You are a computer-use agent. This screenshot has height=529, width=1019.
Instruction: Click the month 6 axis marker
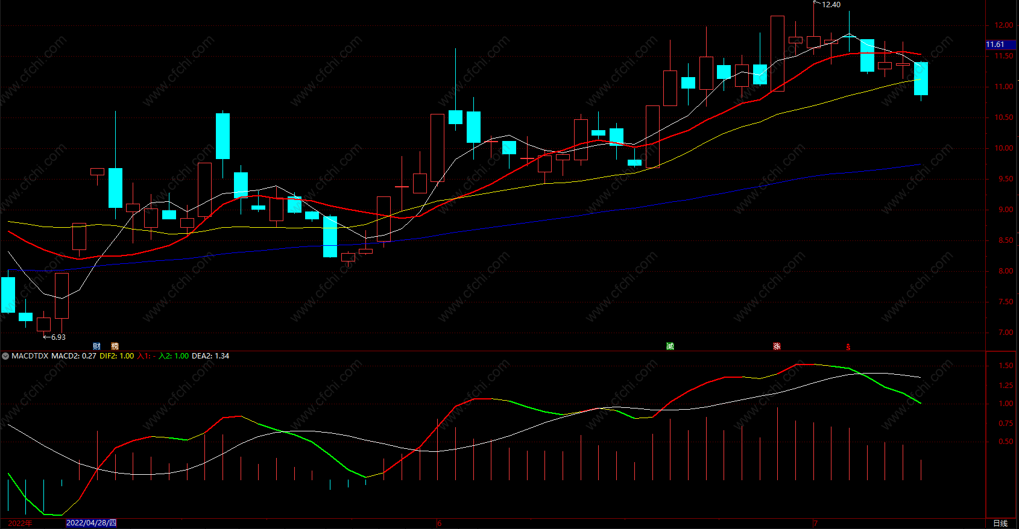(439, 523)
